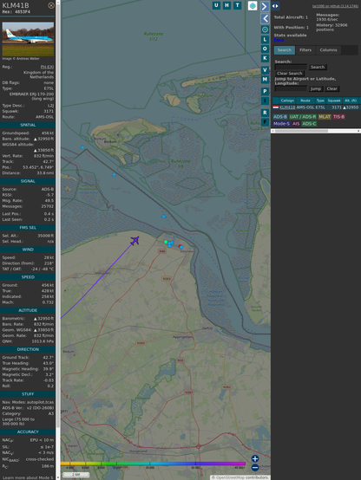Screen dimensions: 361x480
Task: Click the T button to toggle tracks
Action: pos(237,5)
